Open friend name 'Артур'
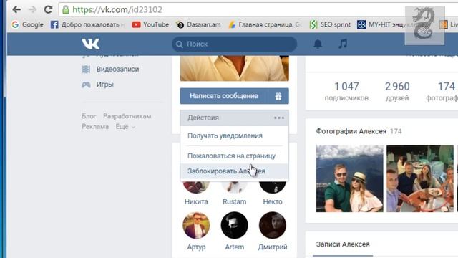The height and width of the screenshot is (258, 458). click(x=196, y=247)
